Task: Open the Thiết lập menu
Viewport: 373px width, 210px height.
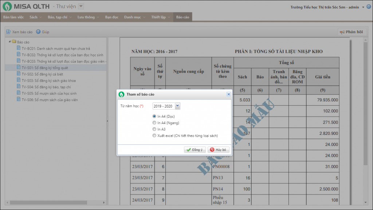Action: coord(161,17)
